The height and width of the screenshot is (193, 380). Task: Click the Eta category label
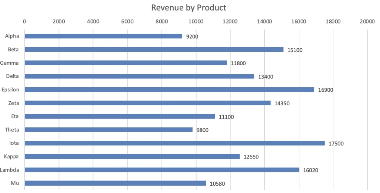(x=15, y=116)
